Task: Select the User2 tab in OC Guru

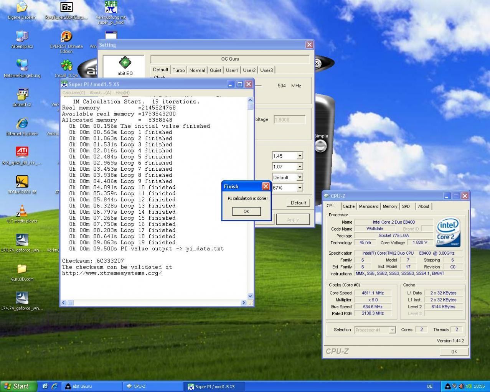Action: 249,70
